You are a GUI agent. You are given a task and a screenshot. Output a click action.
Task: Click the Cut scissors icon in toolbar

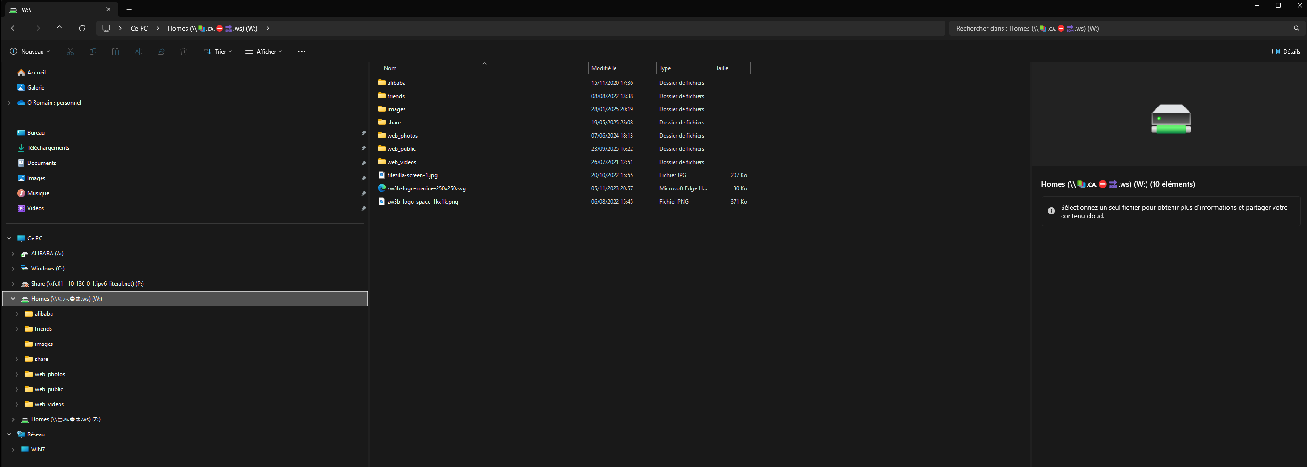click(x=70, y=52)
